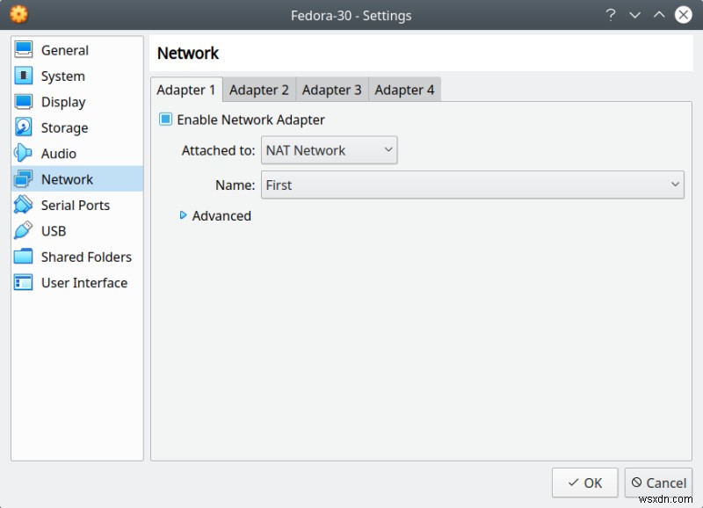Select the Audio settings icon
Viewport: 703px width, 508px height.
pos(25,153)
